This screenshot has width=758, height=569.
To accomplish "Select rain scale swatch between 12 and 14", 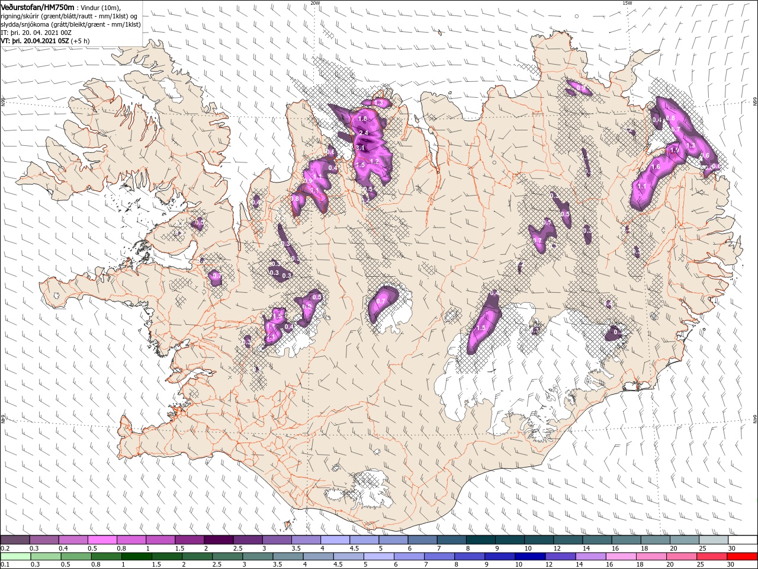I will pyautogui.click(x=560, y=557).
